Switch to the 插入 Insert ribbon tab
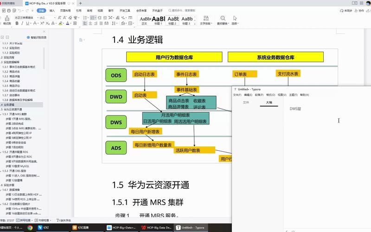This screenshot has height=232, width=371. [x=52, y=10]
